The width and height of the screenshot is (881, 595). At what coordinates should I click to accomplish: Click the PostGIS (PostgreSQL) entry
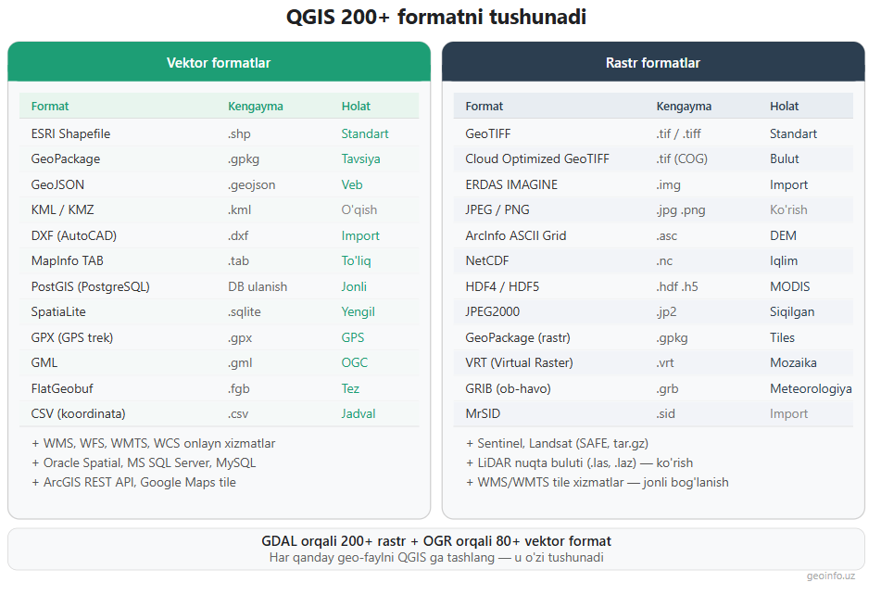90,286
